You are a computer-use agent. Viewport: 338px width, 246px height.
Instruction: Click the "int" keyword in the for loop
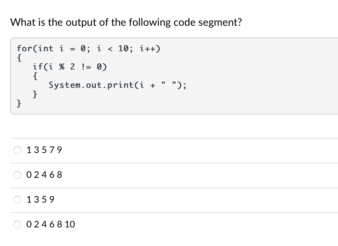tap(46, 49)
